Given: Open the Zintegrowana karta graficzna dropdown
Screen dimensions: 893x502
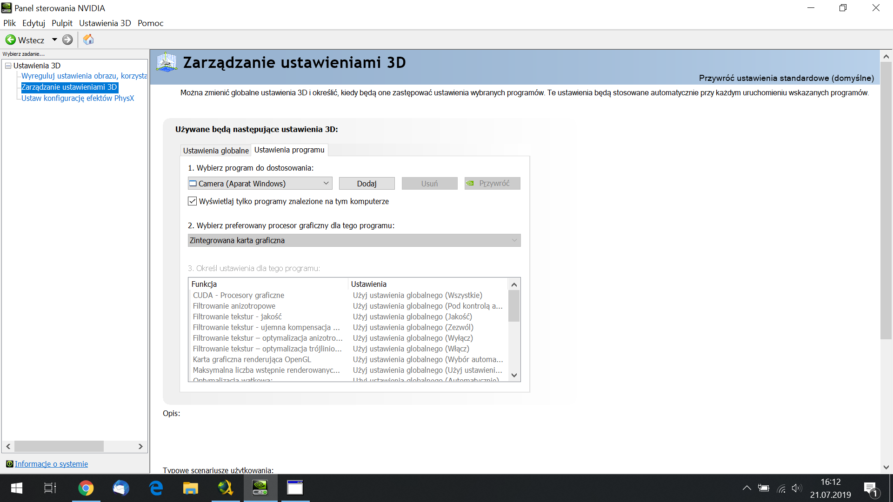Looking at the screenshot, I should tap(354, 240).
